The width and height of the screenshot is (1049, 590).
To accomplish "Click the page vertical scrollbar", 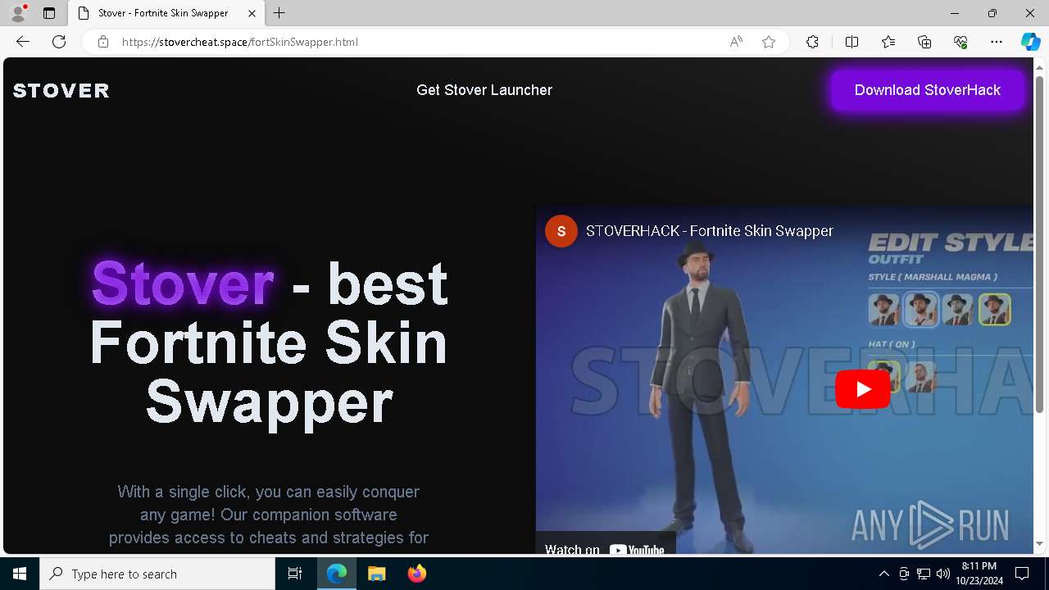I will click(x=1040, y=246).
